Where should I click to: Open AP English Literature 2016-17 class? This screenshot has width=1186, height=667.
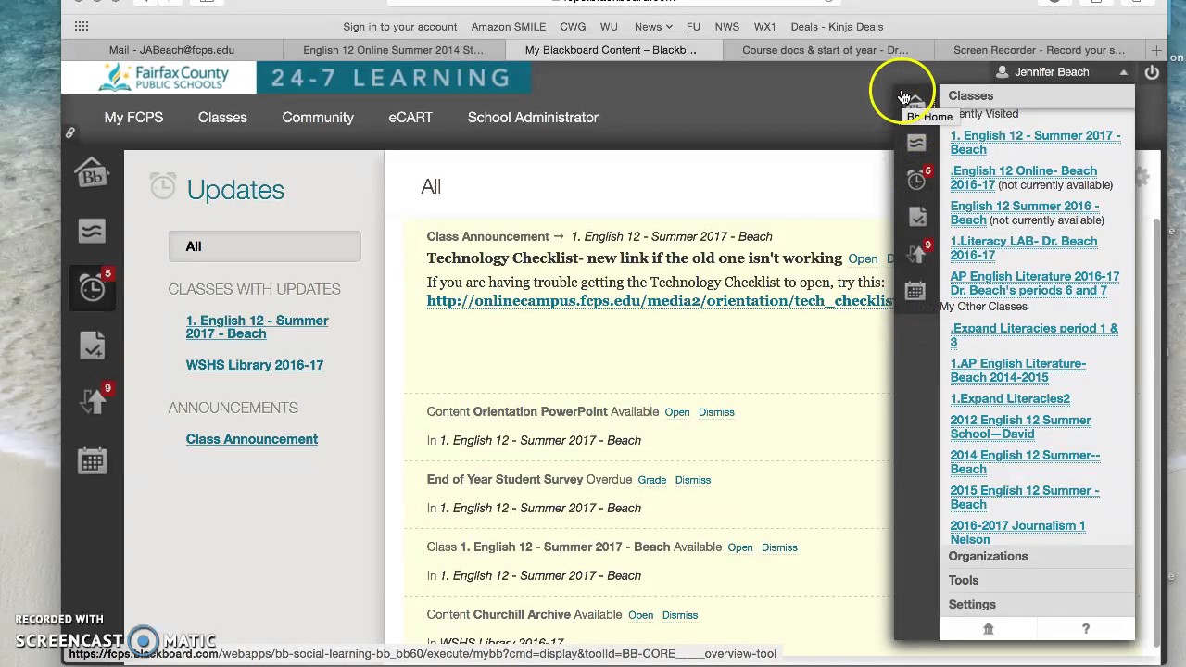[x=1034, y=283]
